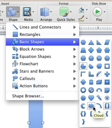Image resolution: width=112 pixels, height=128 pixels.
Task: Expand the fill color dropdown arrow
Action: 87,10
